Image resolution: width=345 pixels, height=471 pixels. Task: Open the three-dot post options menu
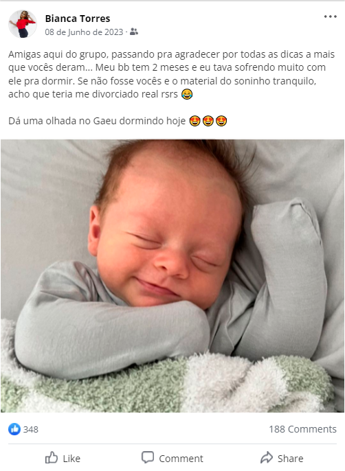tap(331, 16)
